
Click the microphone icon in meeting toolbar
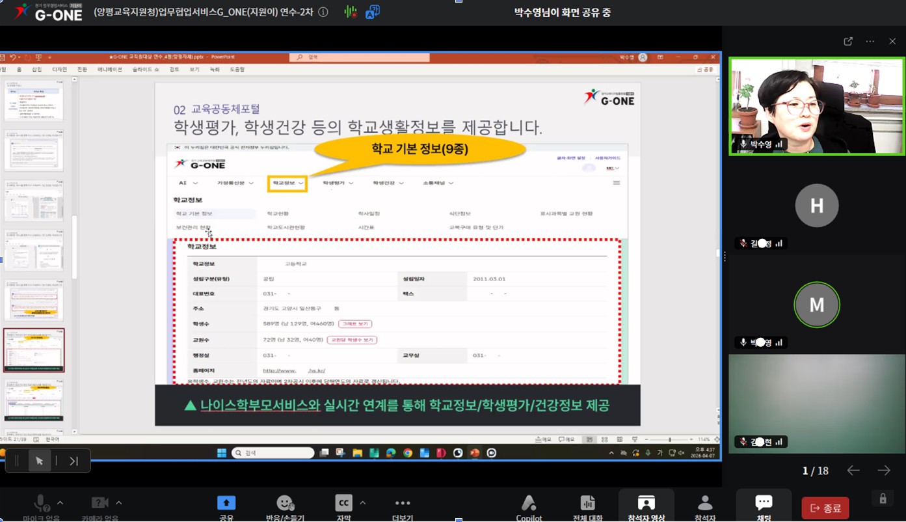pyautogui.click(x=42, y=503)
